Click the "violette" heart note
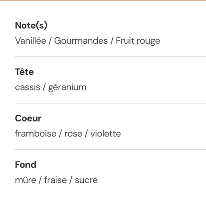The image size is (206, 205). 106,133
